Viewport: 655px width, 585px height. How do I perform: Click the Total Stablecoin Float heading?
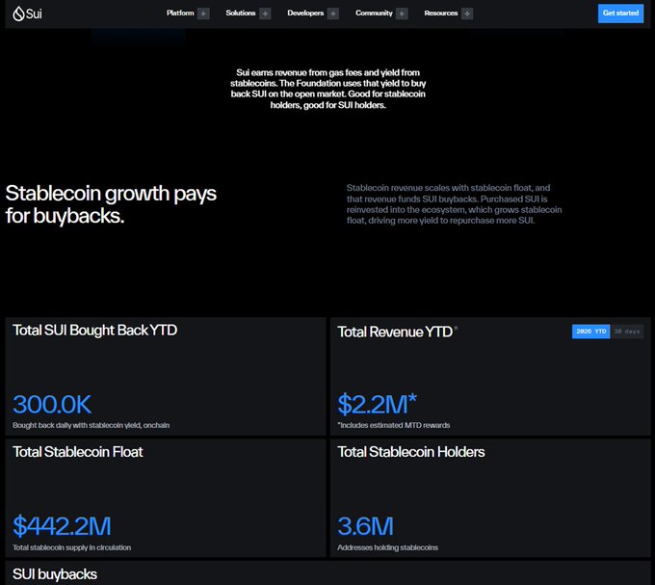[78, 452]
